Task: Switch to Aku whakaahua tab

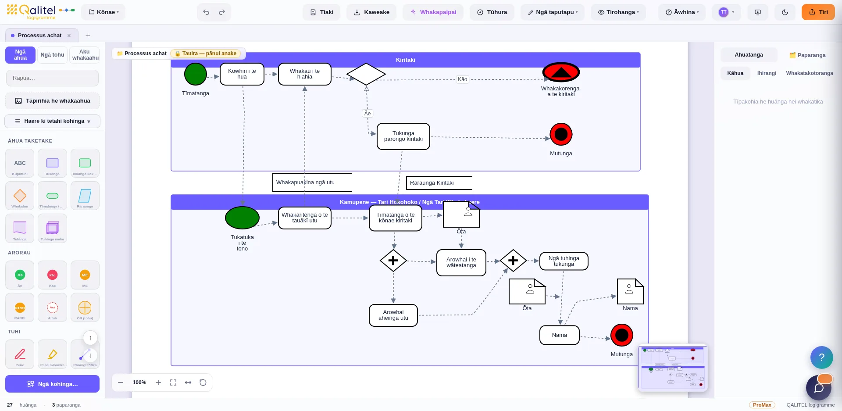Action: [85, 55]
